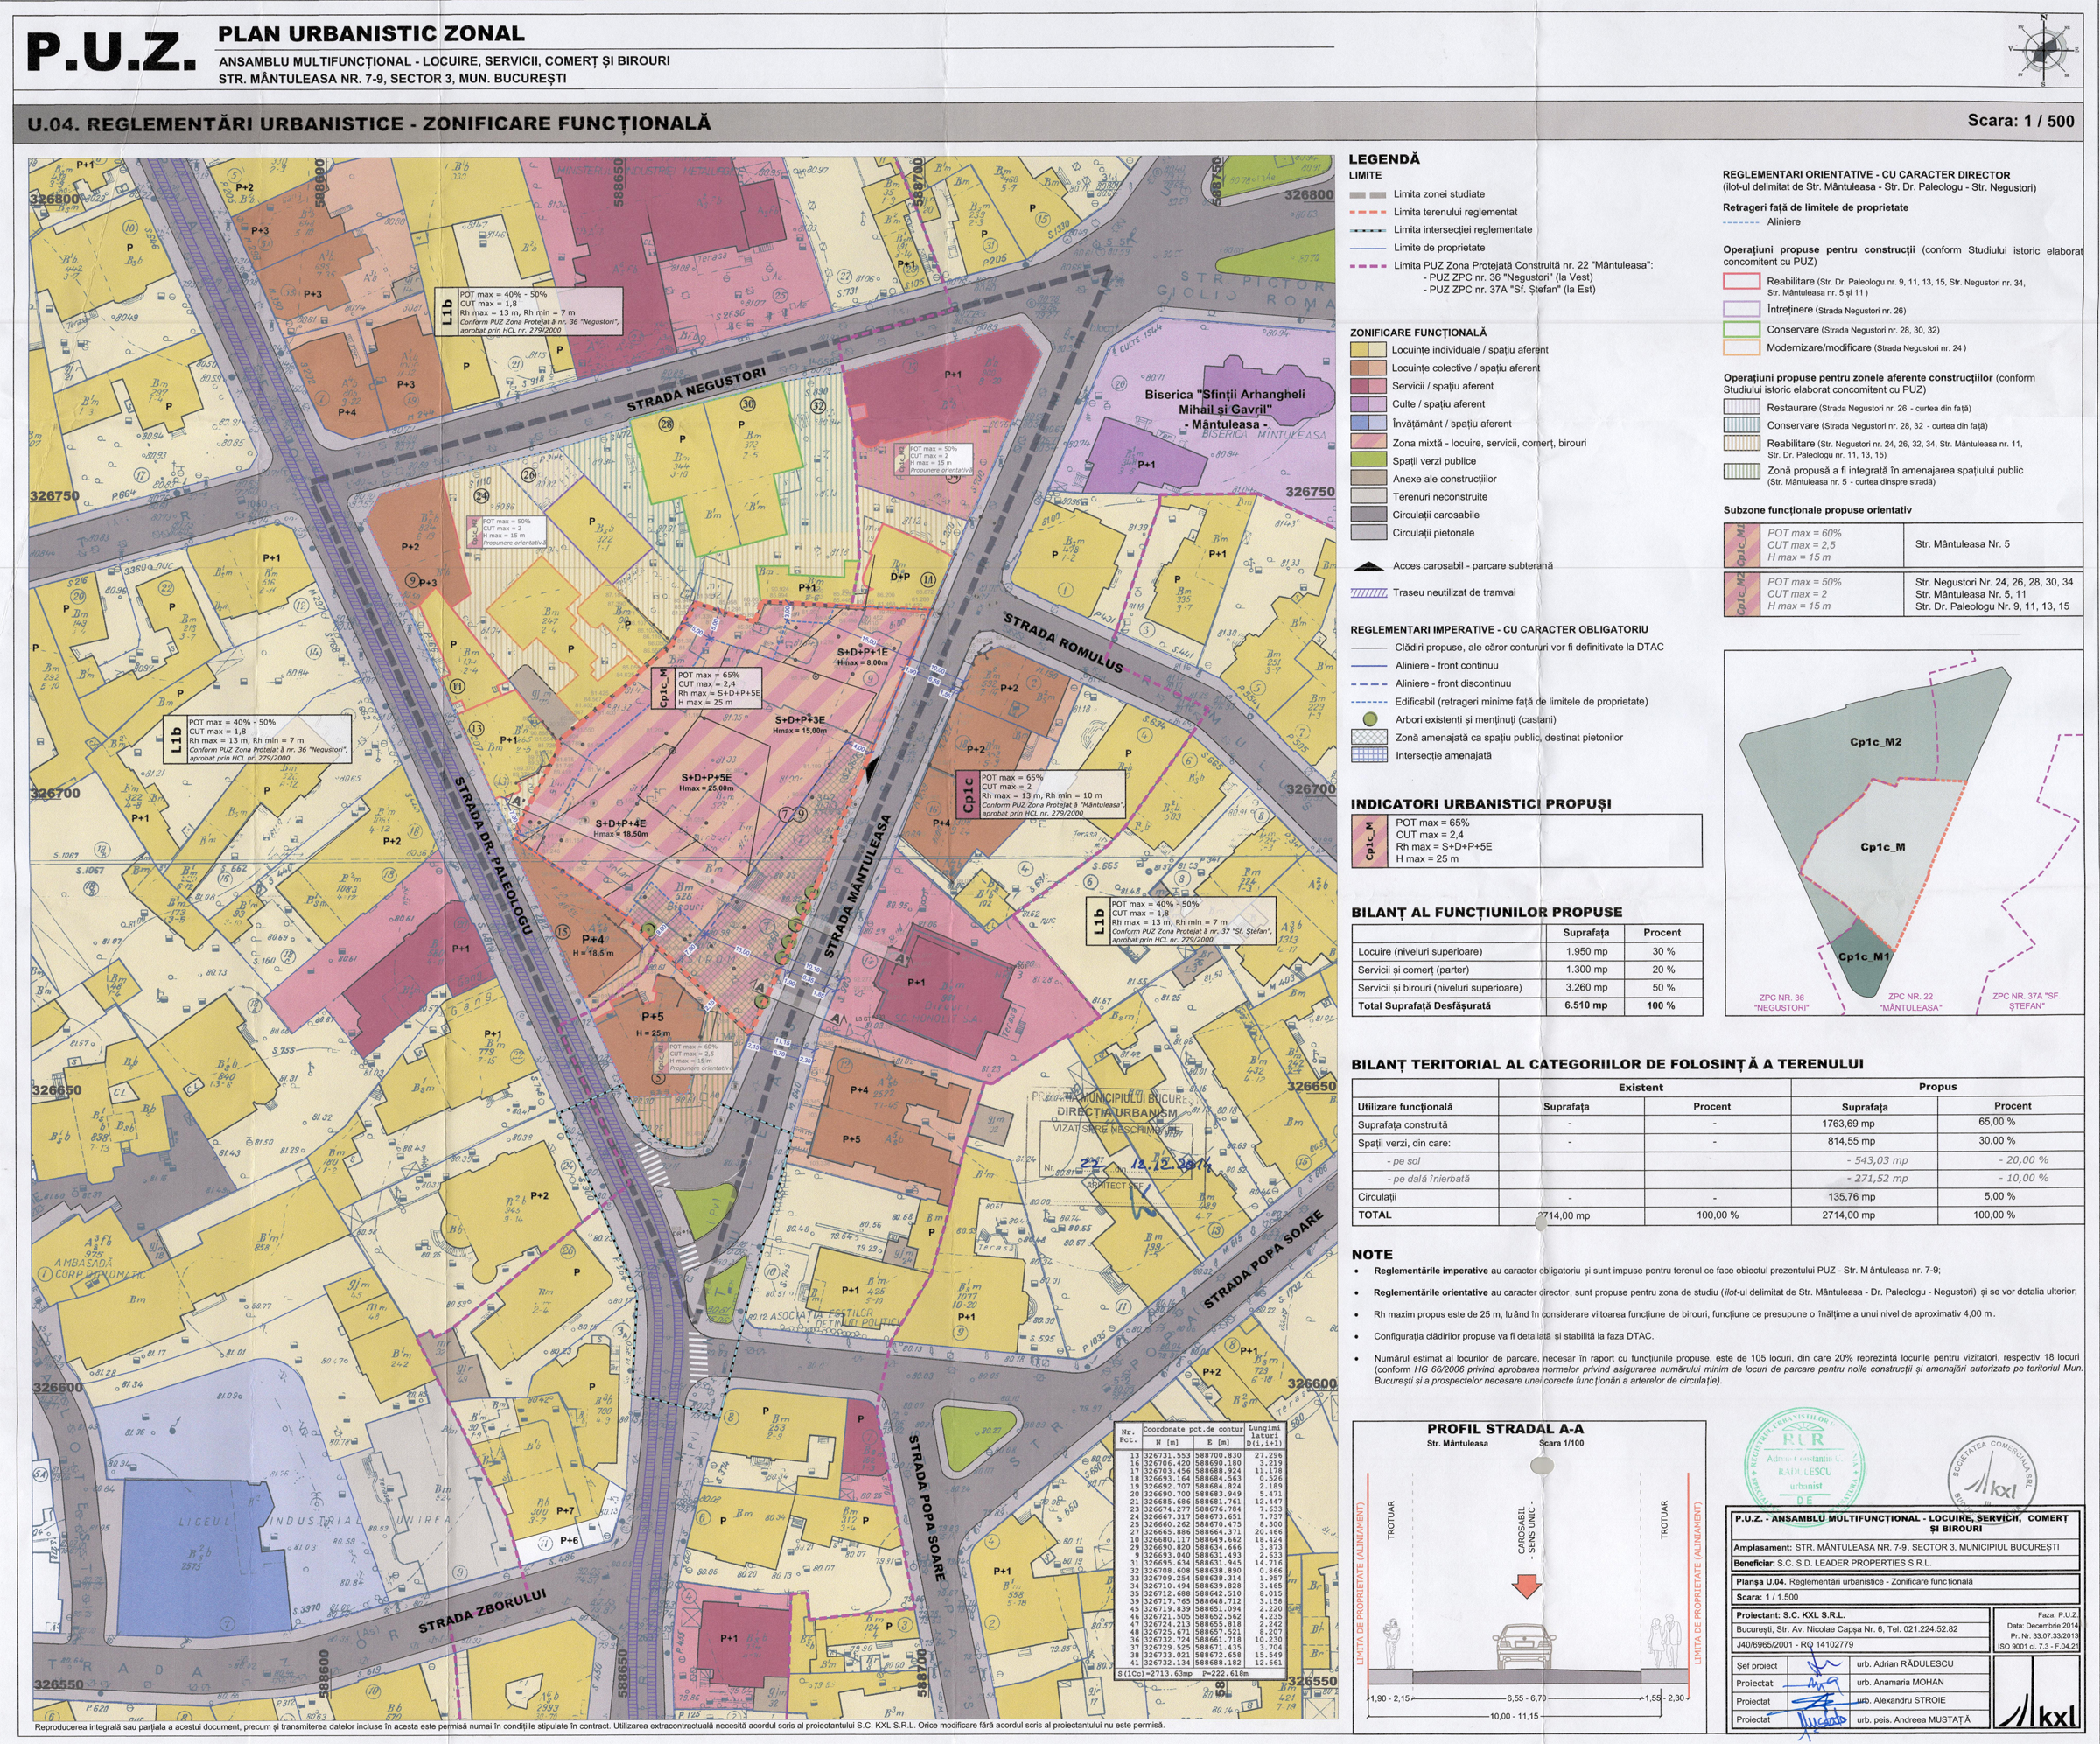Viewport: 2100px width, 1744px height.
Task: Click the LEGENDĂ heading
Action: [1384, 159]
